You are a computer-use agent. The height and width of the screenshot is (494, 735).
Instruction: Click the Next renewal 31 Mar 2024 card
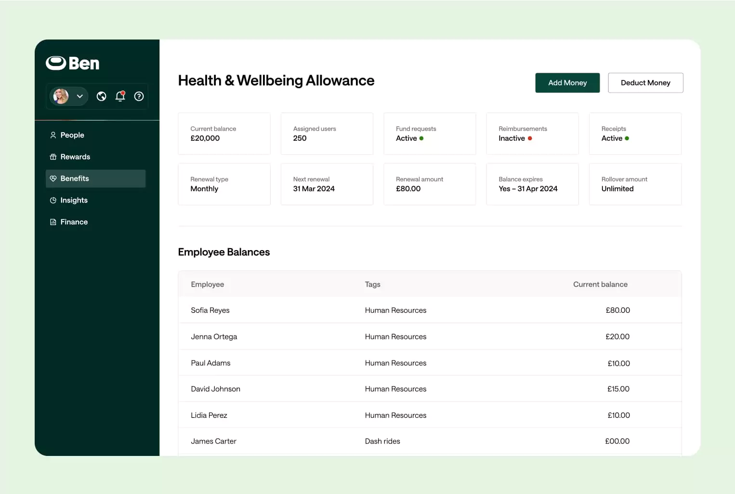click(327, 184)
